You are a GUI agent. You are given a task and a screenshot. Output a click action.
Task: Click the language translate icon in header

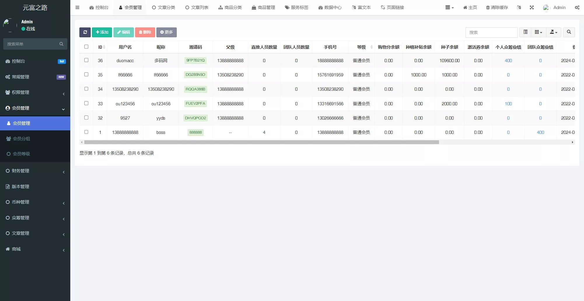click(519, 8)
